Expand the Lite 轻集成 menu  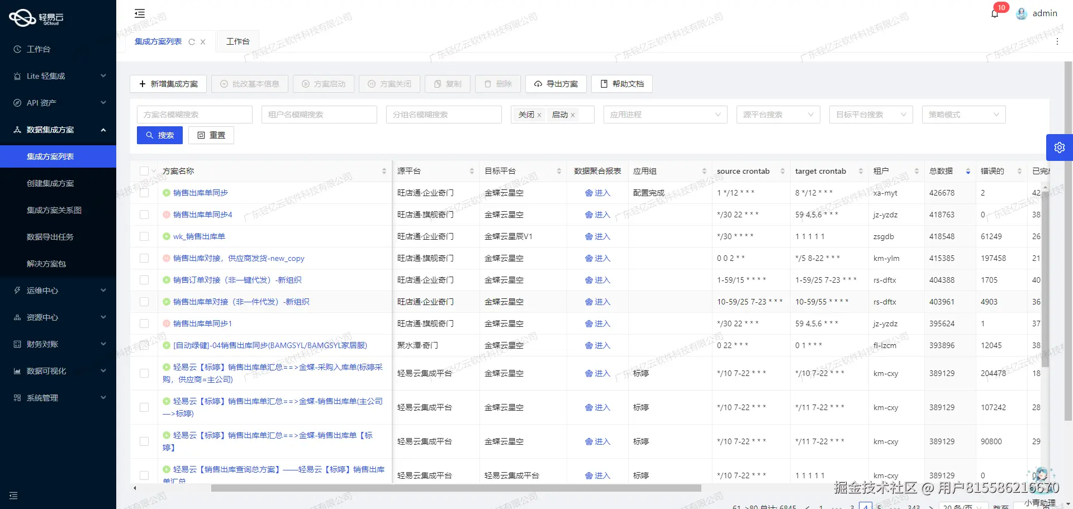click(x=58, y=76)
